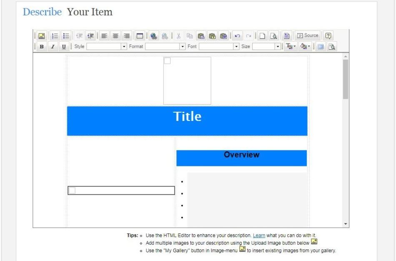Maximize the editor with fit-window icon
The width and height of the screenshot is (396, 261).
coord(321,47)
